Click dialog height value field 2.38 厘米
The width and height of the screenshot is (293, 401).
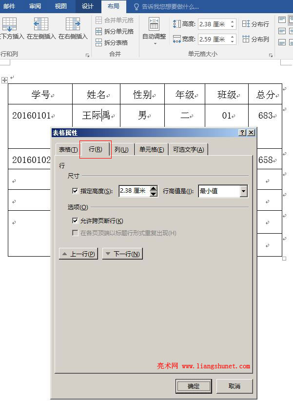coord(134,191)
